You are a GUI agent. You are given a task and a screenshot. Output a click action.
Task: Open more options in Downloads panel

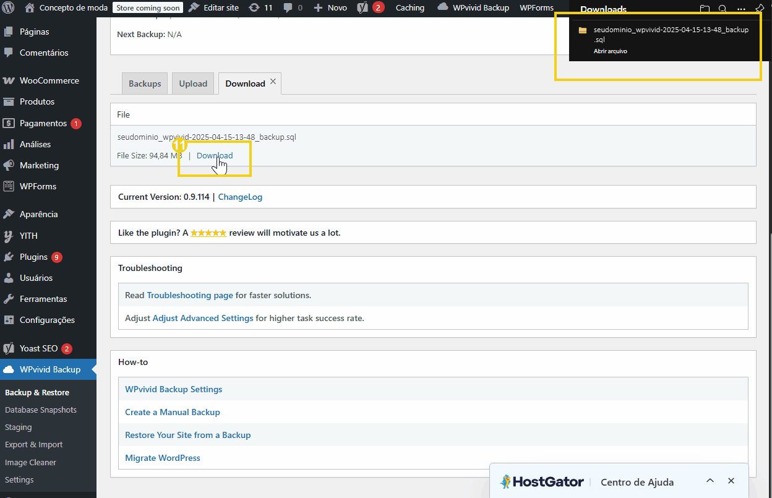tap(741, 9)
